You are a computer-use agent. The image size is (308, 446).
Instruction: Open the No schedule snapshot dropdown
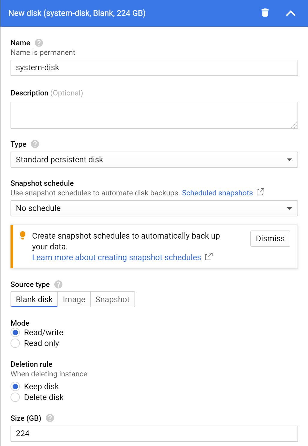click(154, 208)
